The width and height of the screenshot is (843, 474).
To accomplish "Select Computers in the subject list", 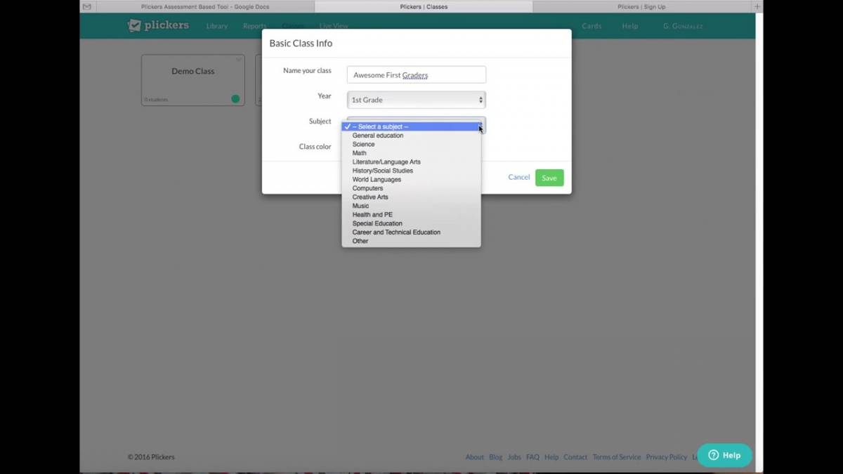I will tap(411, 188).
